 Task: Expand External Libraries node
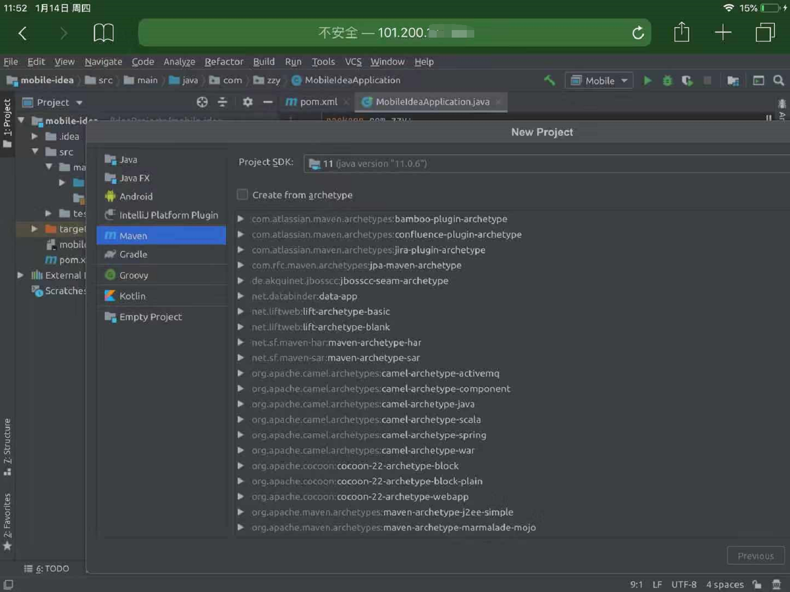pos(21,275)
